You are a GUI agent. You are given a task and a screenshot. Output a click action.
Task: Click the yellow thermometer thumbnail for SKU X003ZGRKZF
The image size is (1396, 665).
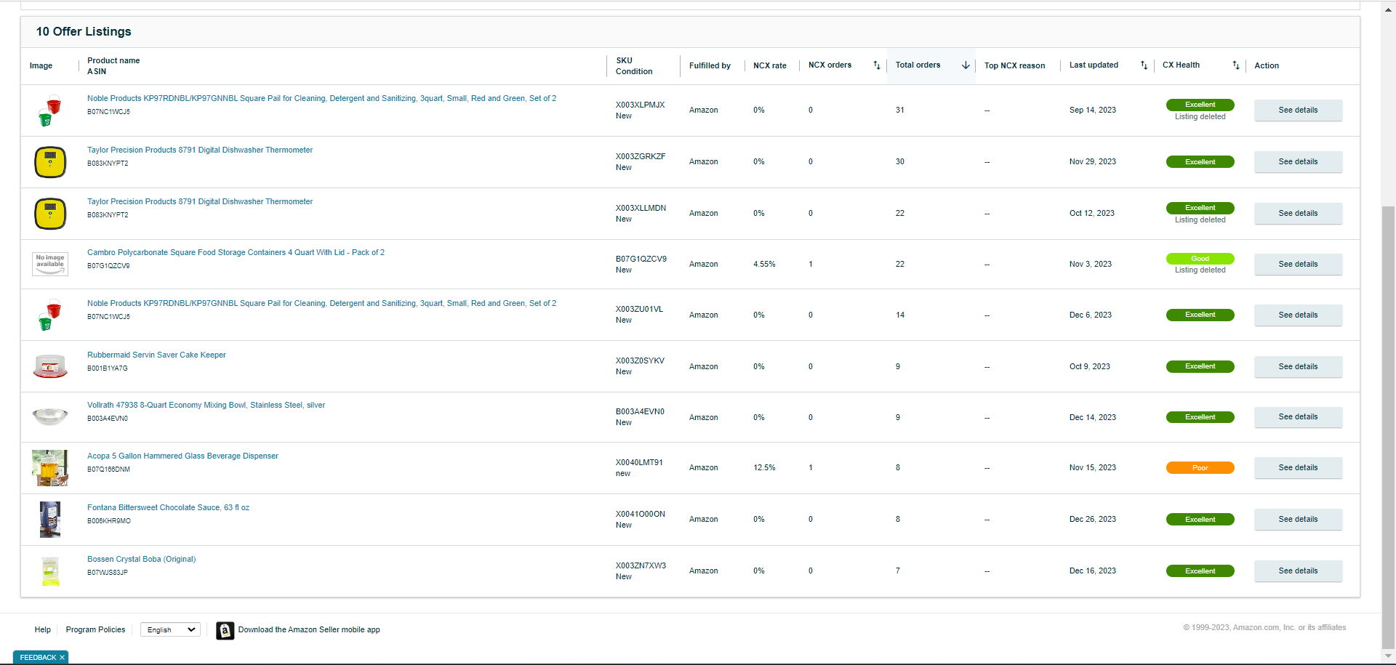pyautogui.click(x=50, y=162)
